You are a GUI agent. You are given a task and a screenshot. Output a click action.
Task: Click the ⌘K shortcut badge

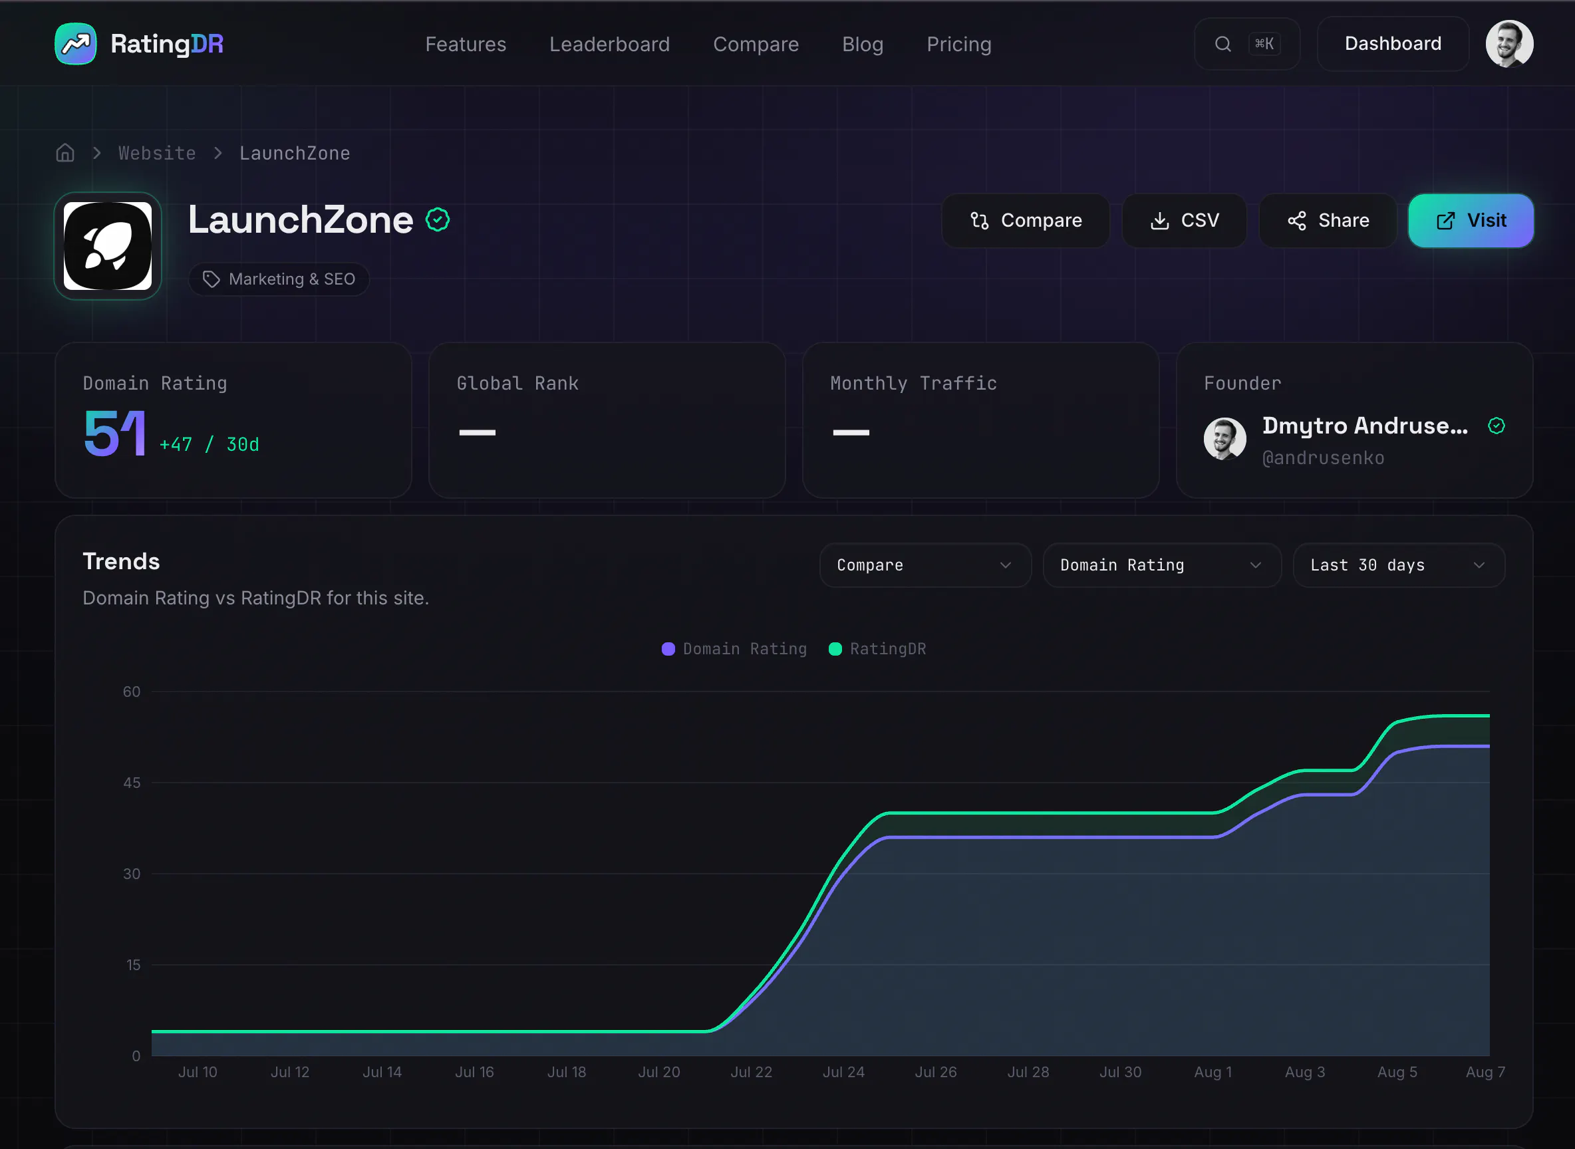tap(1264, 44)
